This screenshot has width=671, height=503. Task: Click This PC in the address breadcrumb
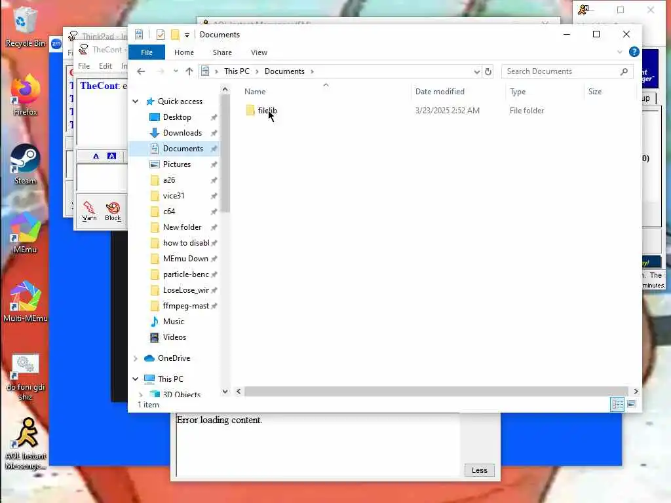(x=237, y=71)
